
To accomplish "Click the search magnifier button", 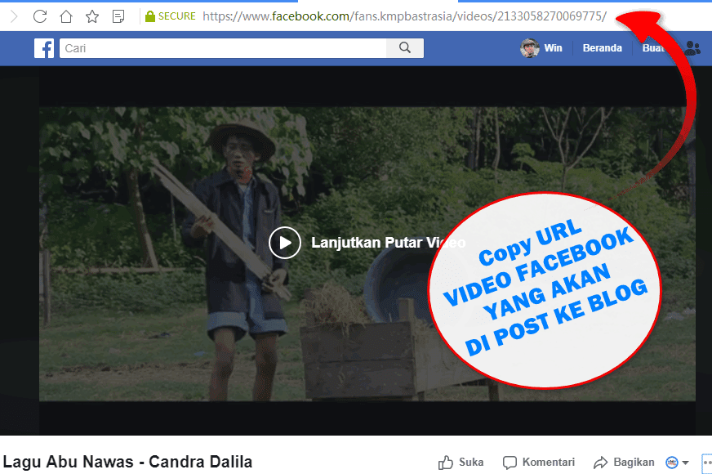I will [405, 48].
